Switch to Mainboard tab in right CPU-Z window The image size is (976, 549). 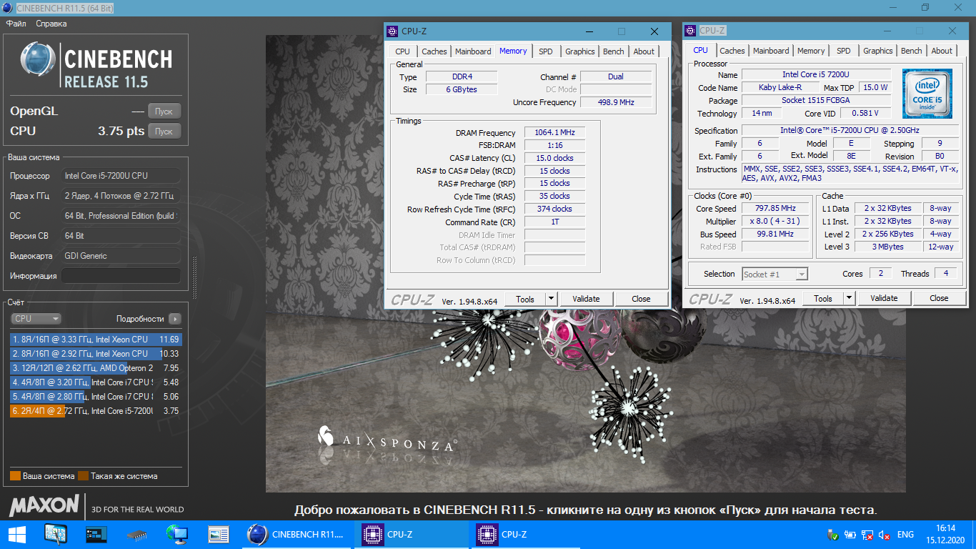tap(771, 51)
